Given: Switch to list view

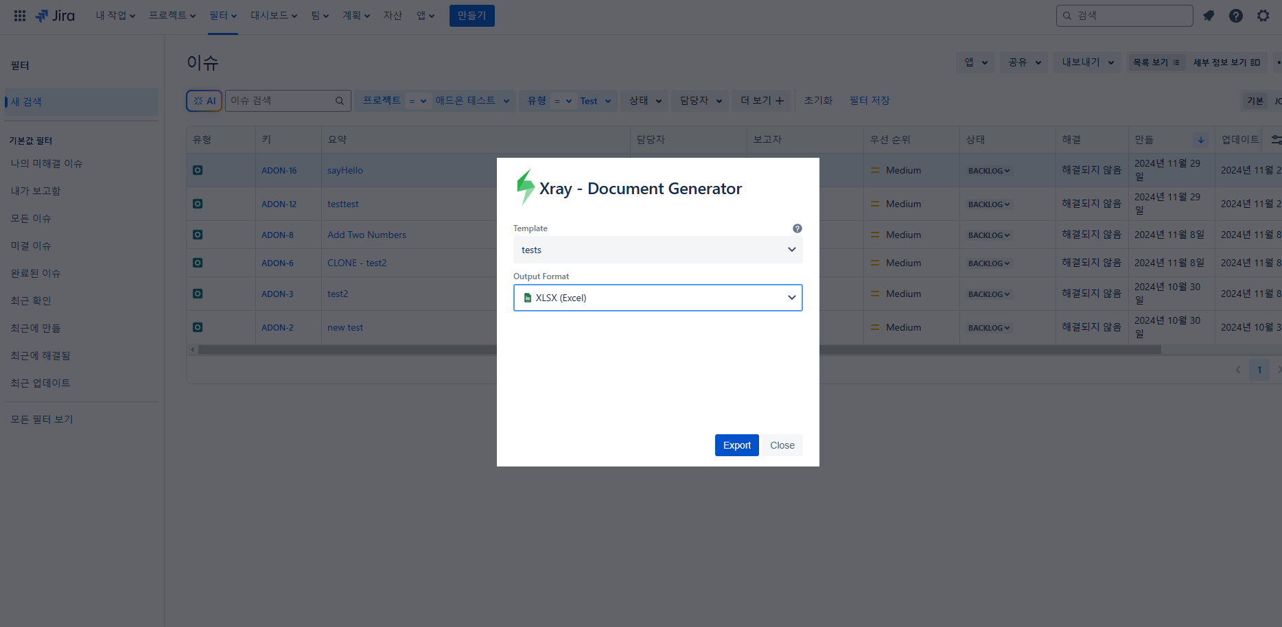Looking at the screenshot, I should pyautogui.click(x=1156, y=62).
